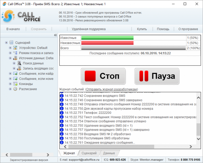Click Отправить журнал разработчикам link
Screen dimensions: 203x163
coord(111,89)
